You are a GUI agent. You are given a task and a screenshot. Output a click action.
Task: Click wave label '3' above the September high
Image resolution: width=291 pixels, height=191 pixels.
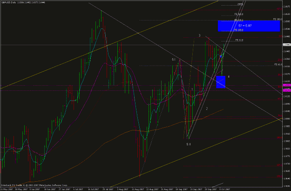click(x=199, y=35)
